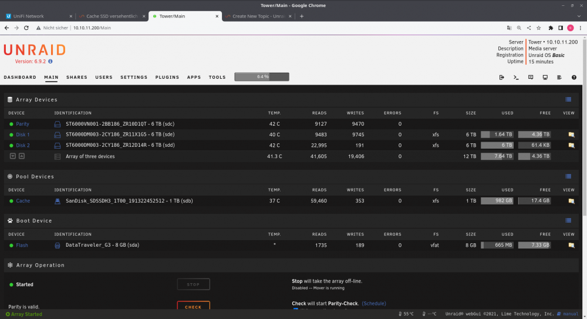Open the Disk 2 device link

[23, 146]
